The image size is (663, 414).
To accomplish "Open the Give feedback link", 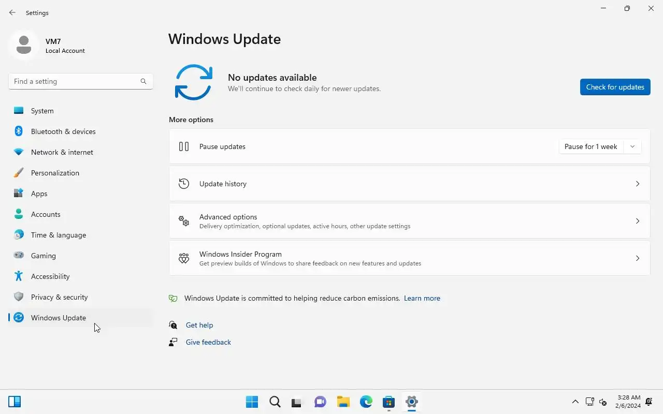I will pos(208,342).
